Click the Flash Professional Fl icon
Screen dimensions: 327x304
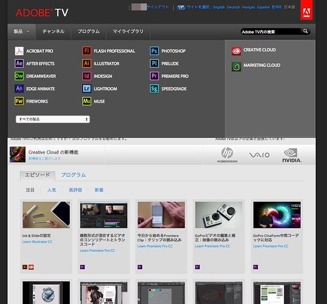tap(87, 51)
